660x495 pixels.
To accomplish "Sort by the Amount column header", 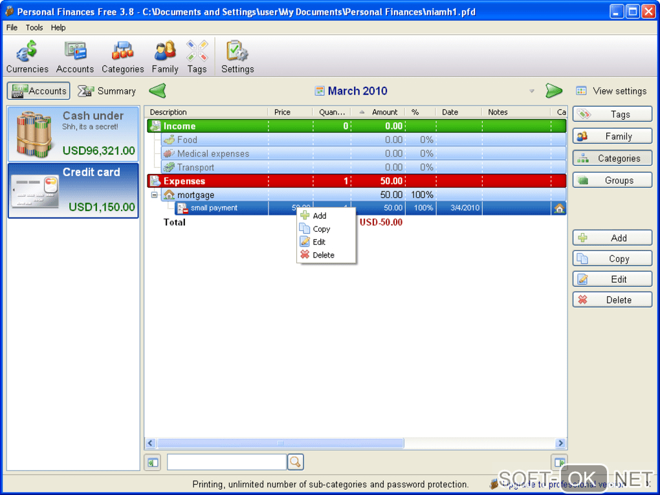I will point(378,112).
